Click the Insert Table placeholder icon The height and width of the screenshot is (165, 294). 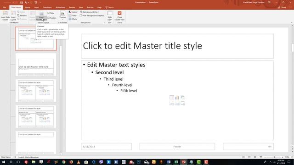171,97
